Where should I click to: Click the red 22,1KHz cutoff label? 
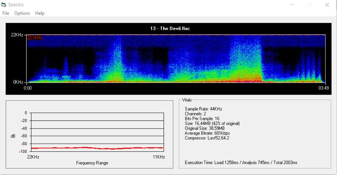[35, 38]
